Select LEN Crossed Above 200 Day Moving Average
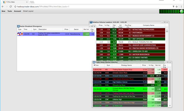The width and height of the screenshot is (184, 111). (130, 89)
